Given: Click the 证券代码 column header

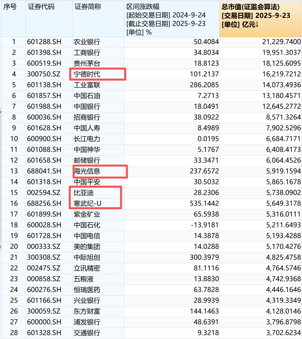Looking at the screenshot, I should tap(49, 19).
